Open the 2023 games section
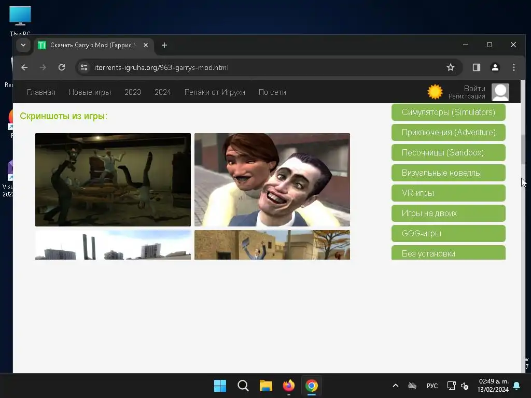This screenshot has width=531, height=398. tap(132, 92)
